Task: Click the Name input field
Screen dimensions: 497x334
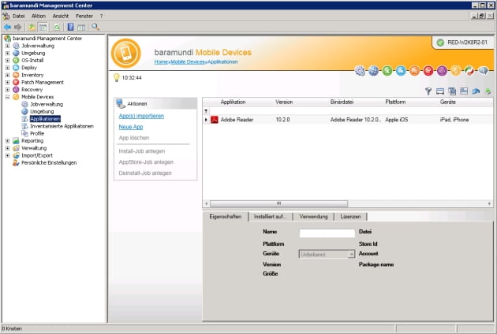Action: coord(327,233)
